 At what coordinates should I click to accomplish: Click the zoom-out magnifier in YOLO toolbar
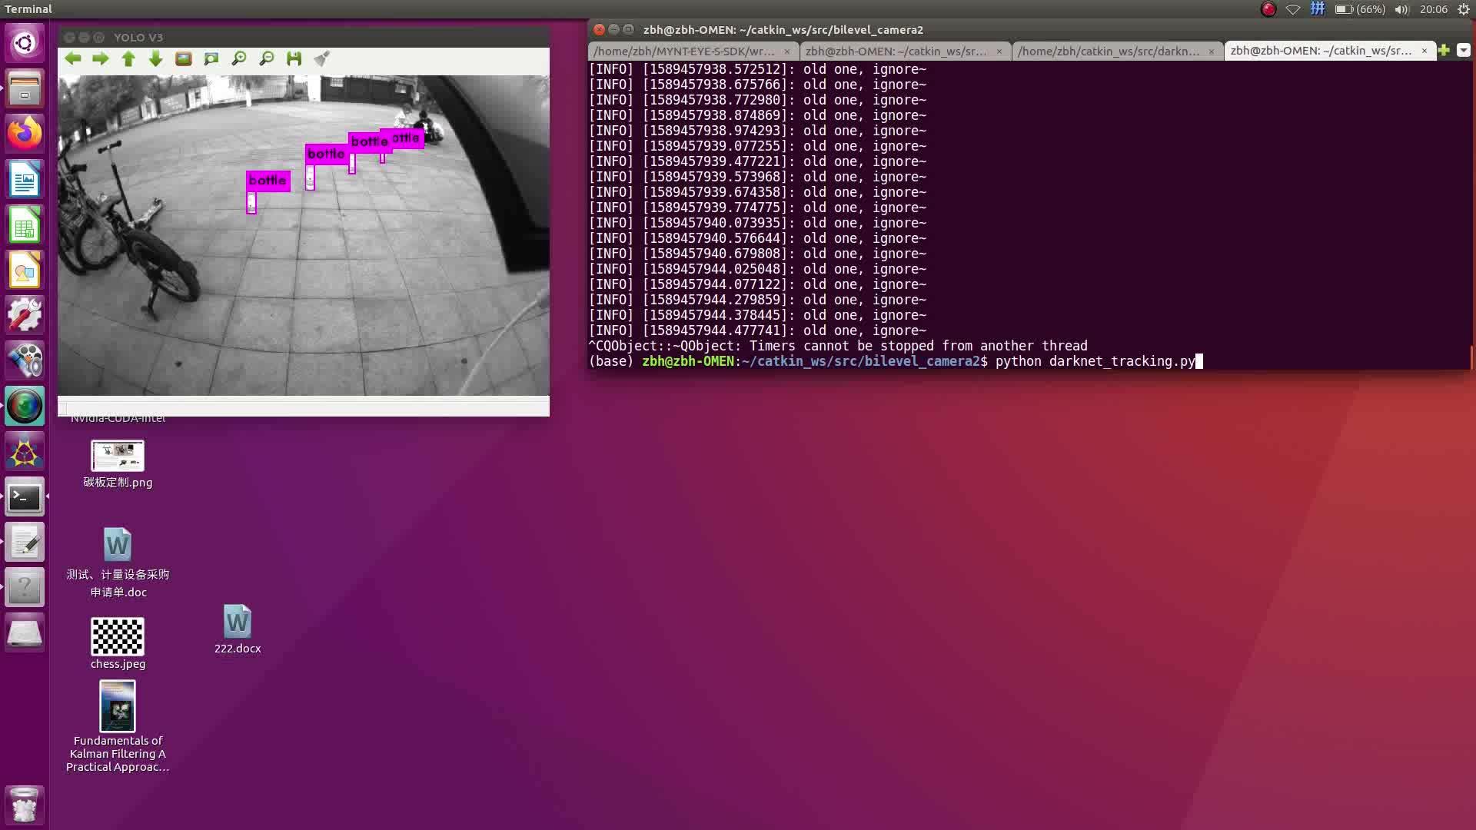click(x=267, y=59)
